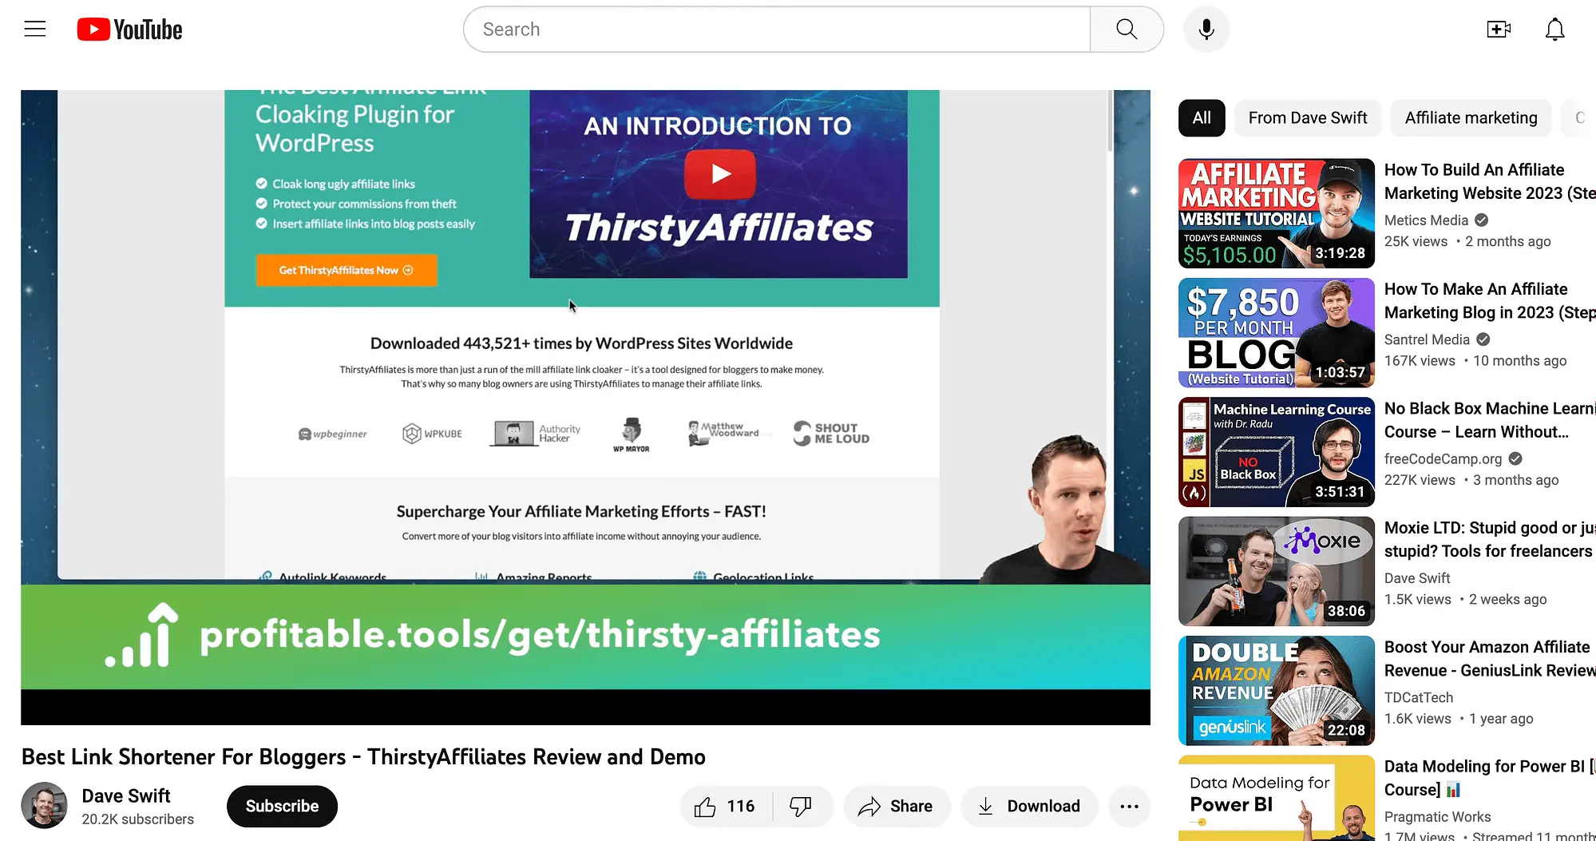Open 'How To Build An Affiliate Marketing Website' title
1596x841 pixels.
click(x=1490, y=181)
